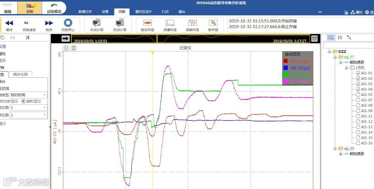Click the 快进 fast-forward playback icon
Viewport: 374px width, 189px height.
49,23
